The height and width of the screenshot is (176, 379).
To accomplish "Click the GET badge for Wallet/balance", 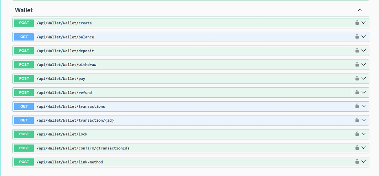I will 24,37.
